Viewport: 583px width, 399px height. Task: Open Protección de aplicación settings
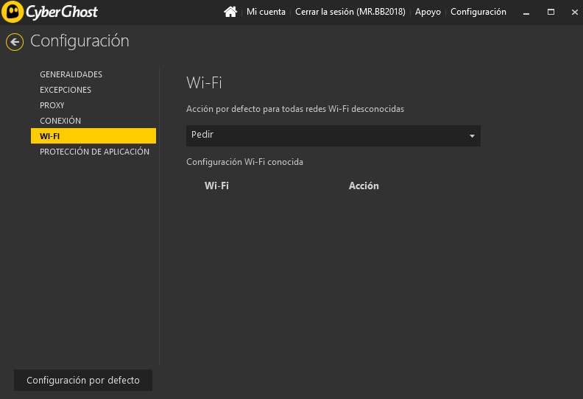(94, 152)
